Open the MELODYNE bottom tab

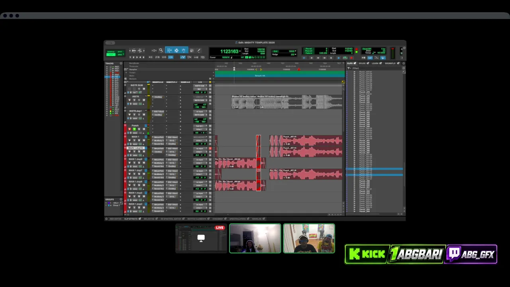[x=149, y=219]
